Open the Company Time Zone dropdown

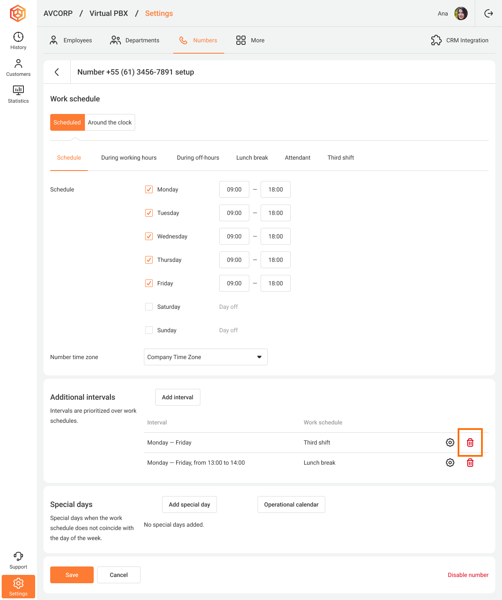[x=206, y=357]
